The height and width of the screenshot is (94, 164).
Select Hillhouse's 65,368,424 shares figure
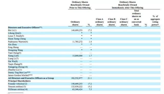coord(77,89)
